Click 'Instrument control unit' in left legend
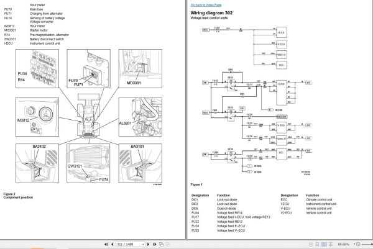Viewport: 373px width, 249px height. (45, 43)
